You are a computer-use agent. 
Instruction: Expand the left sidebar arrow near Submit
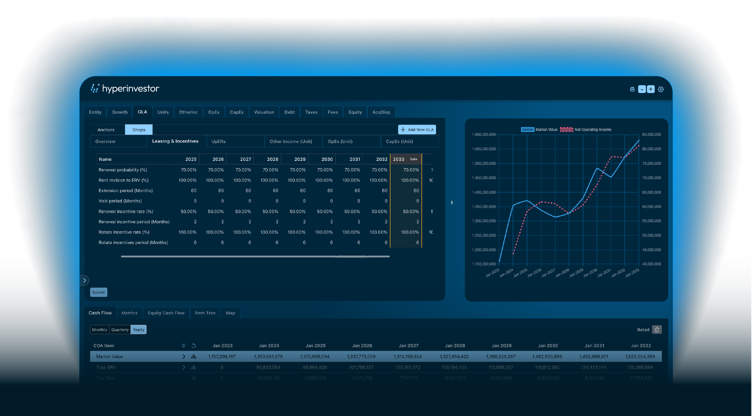tap(84, 280)
